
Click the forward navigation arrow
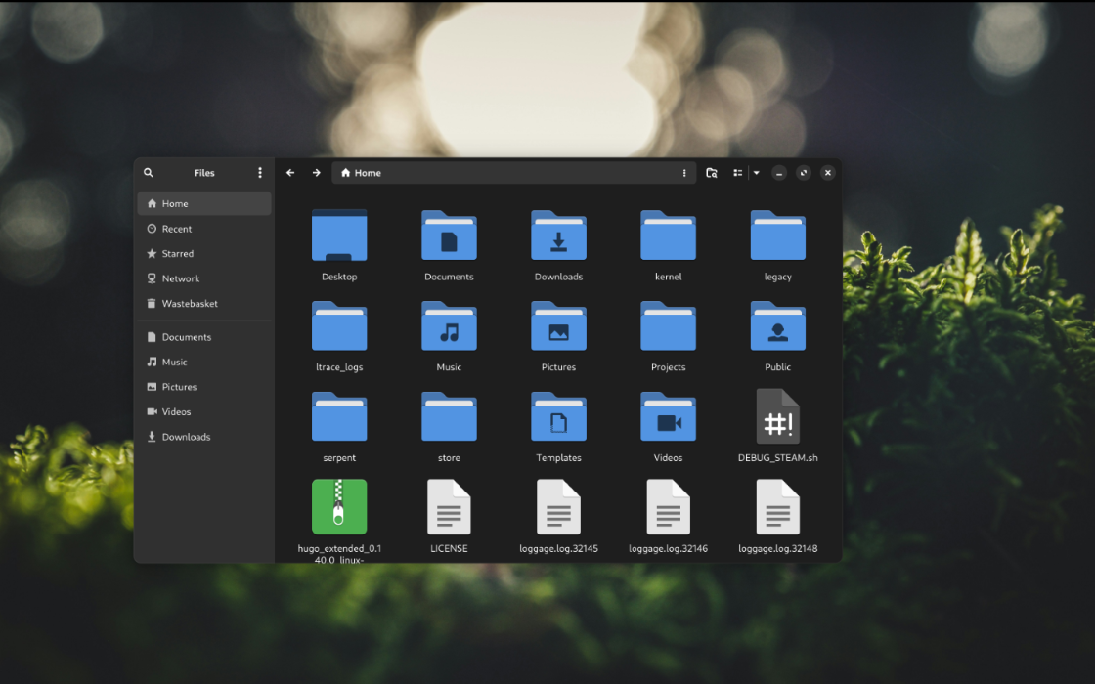click(x=316, y=172)
